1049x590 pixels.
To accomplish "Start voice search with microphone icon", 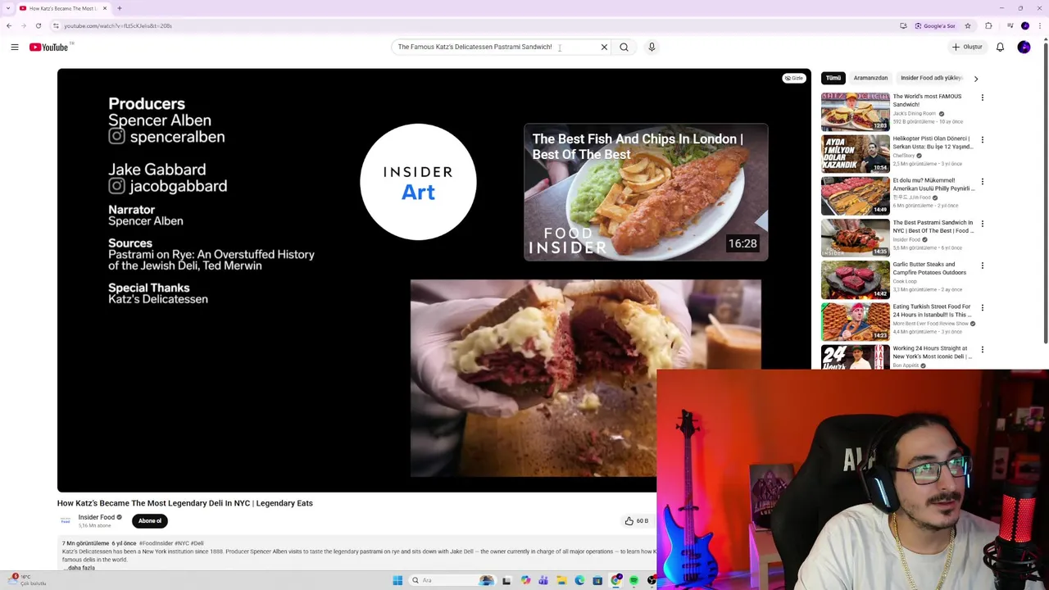I will click(652, 48).
